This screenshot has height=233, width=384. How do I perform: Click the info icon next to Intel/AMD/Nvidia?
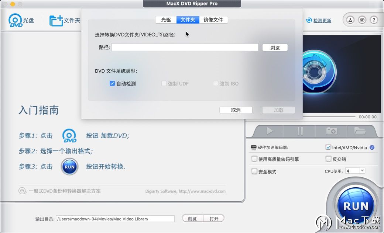(x=372, y=147)
